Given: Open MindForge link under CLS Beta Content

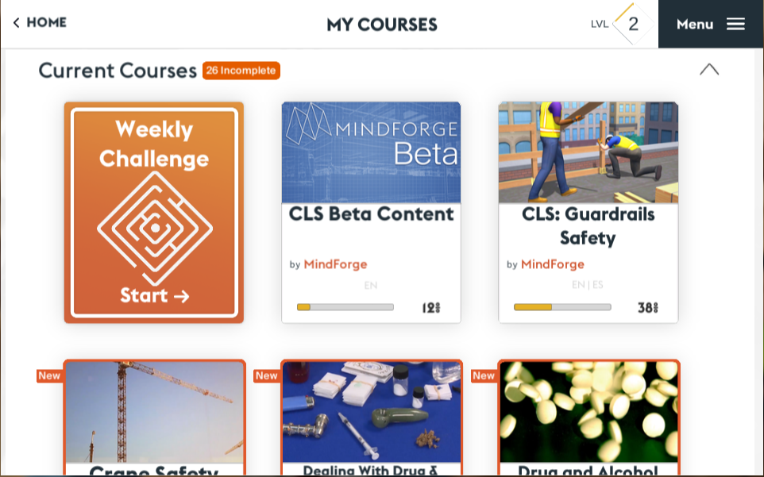Looking at the screenshot, I should tap(335, 264).
